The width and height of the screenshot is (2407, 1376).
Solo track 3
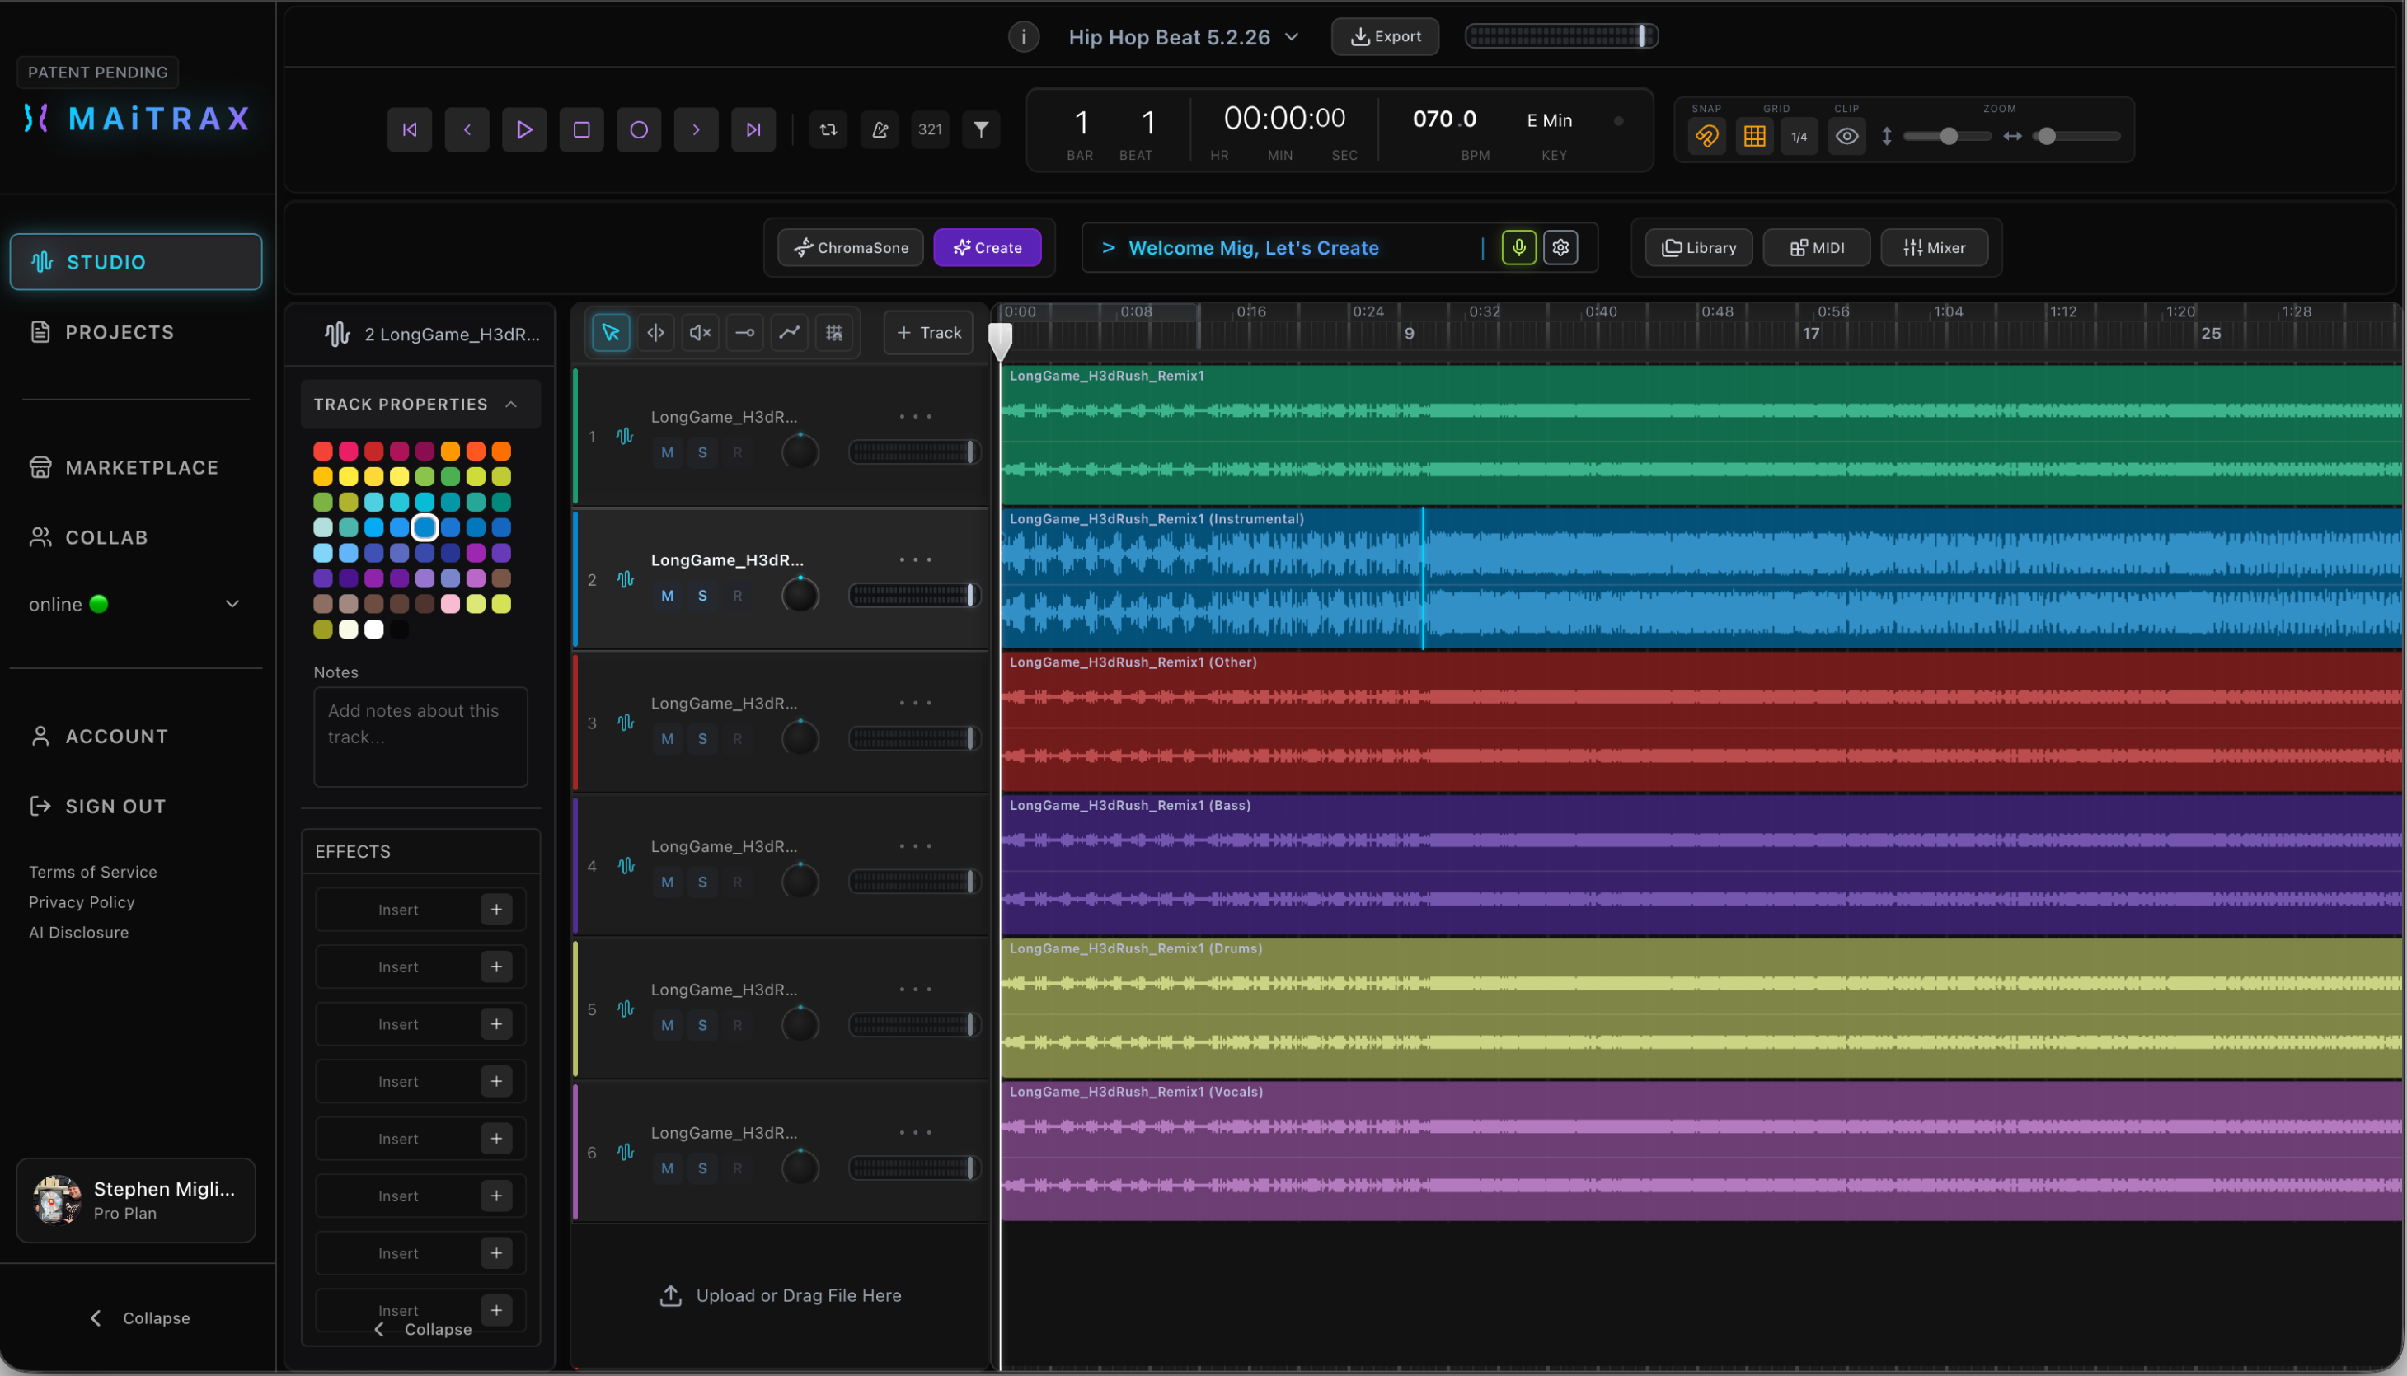pyautogui.click(x=702, y=739)
